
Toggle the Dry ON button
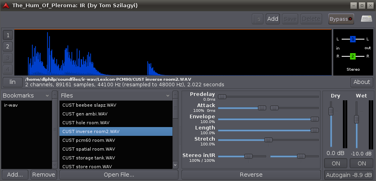pos(336,163)
